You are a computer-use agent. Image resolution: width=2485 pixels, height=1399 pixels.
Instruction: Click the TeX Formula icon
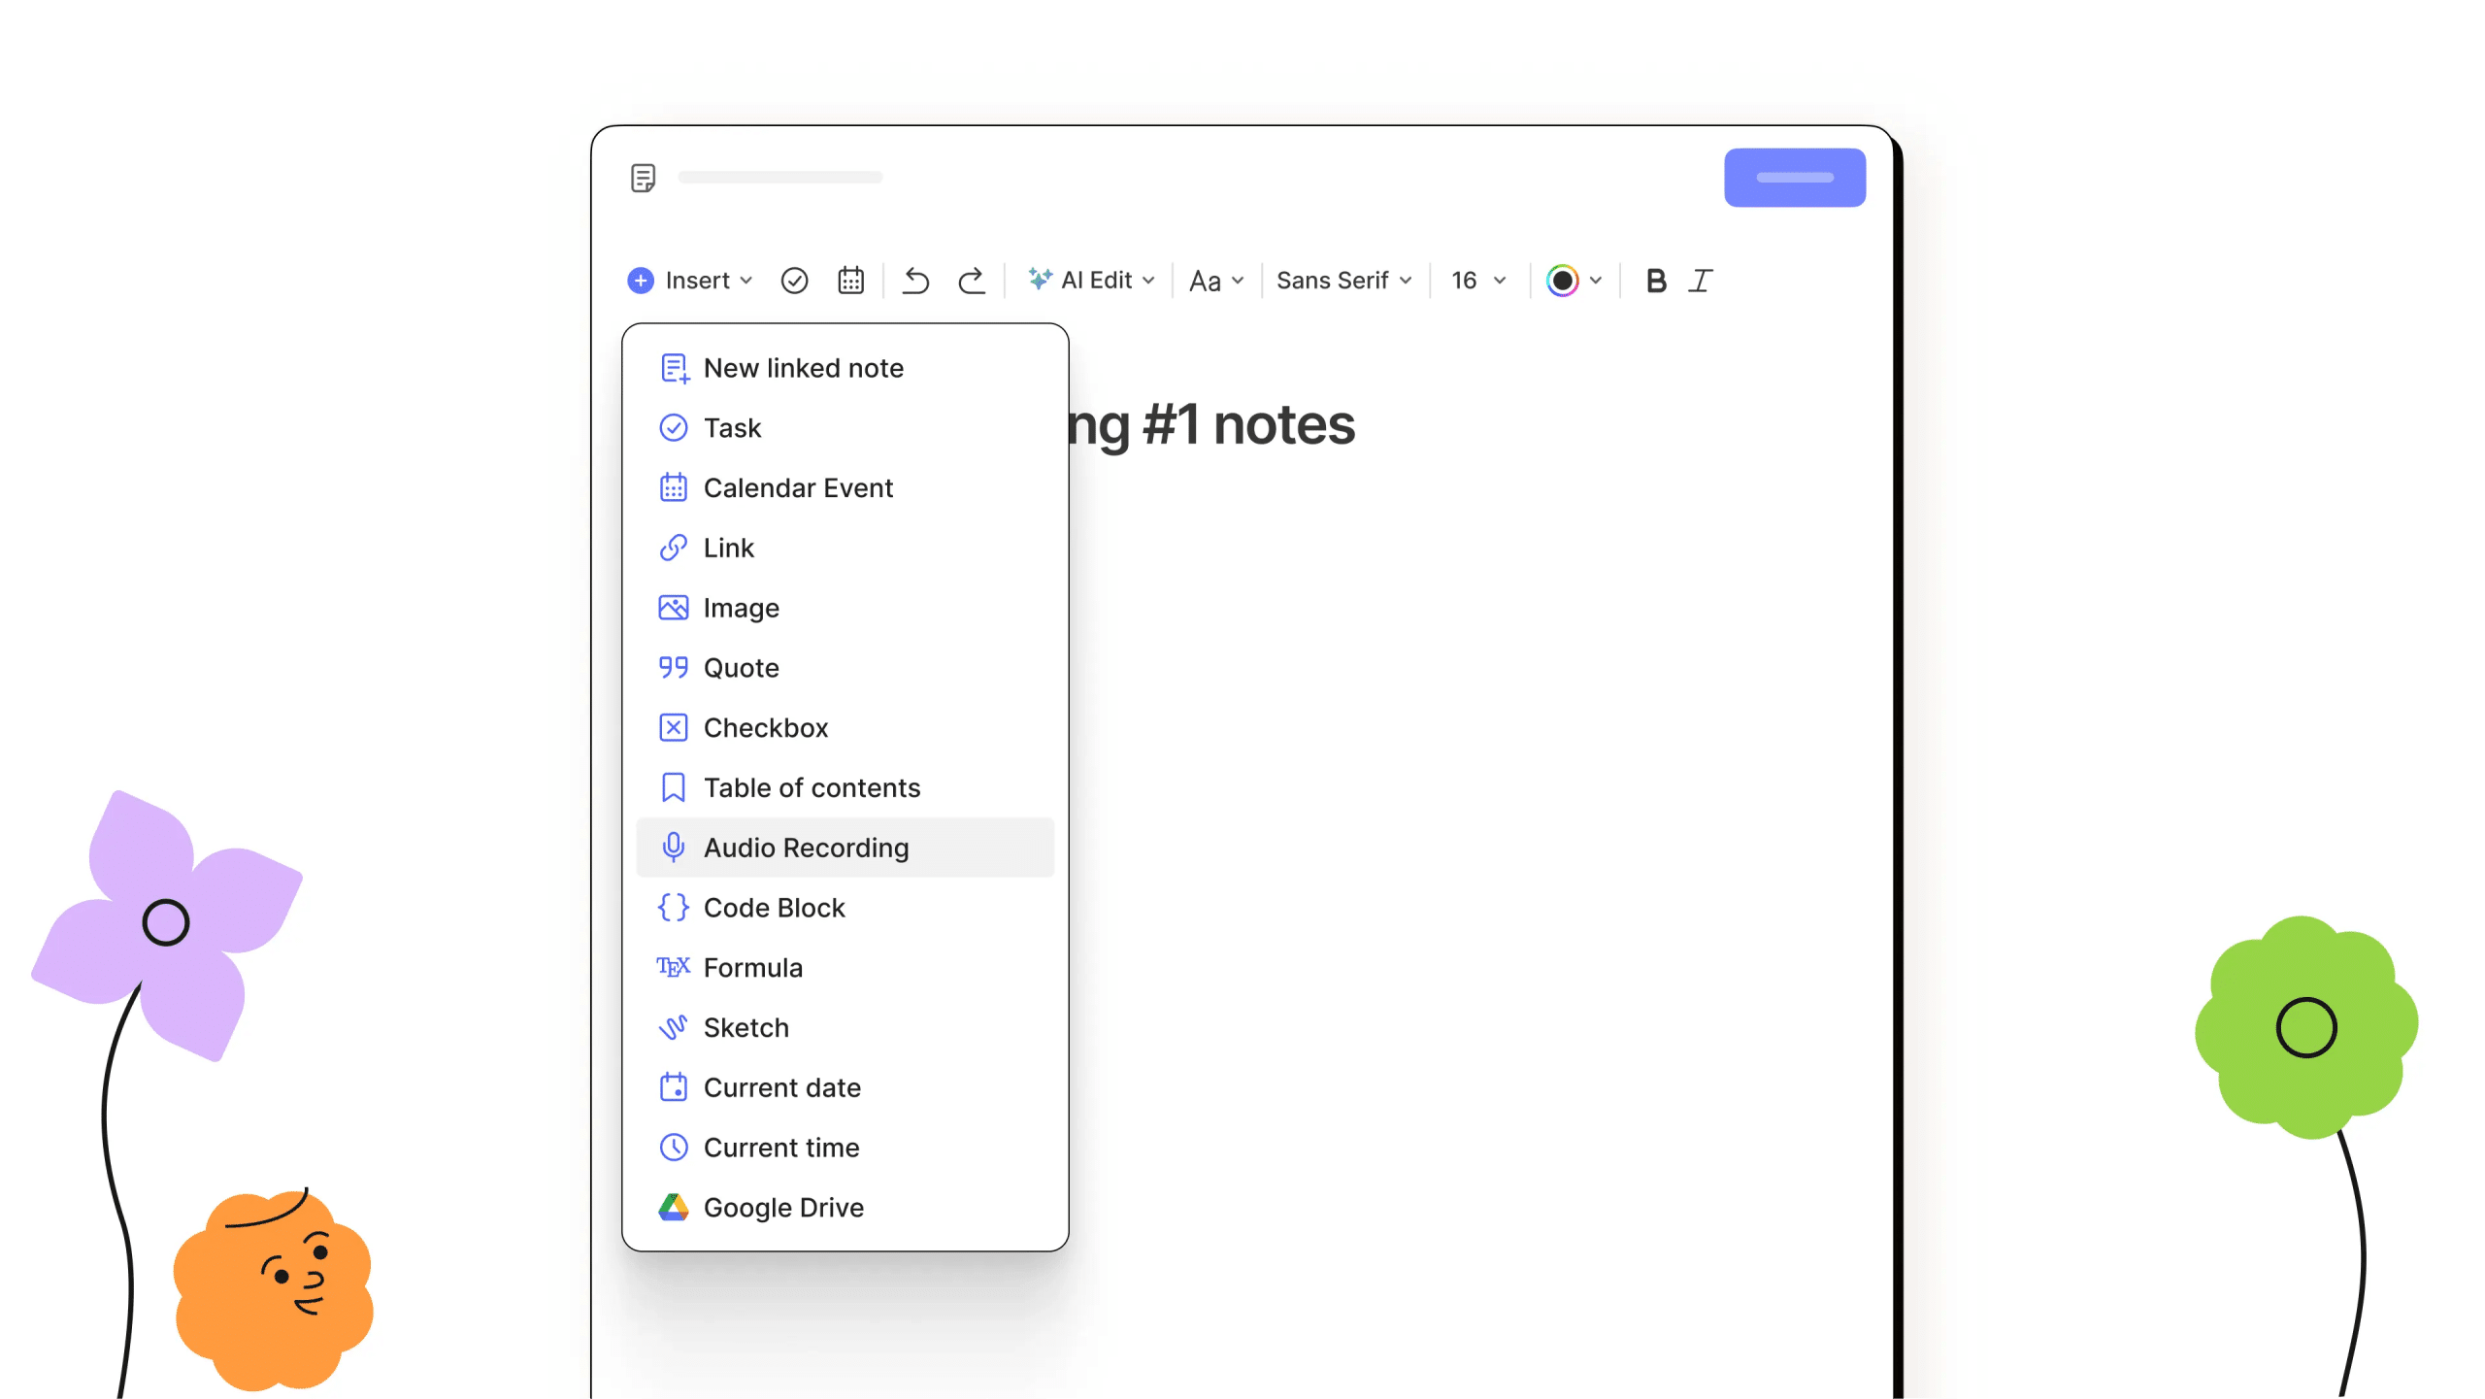pyautogui.click(x=673, y=967)
